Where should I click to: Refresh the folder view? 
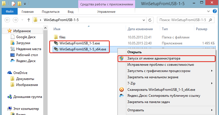[150, 20]
